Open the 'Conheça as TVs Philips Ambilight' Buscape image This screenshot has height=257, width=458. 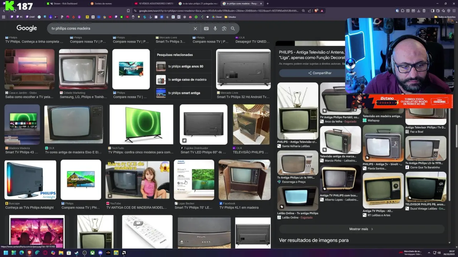pyautogui.click(x=30, y=180)
